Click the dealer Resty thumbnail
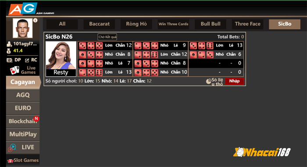Screen dimensions: 307x167 coord(61,59)
